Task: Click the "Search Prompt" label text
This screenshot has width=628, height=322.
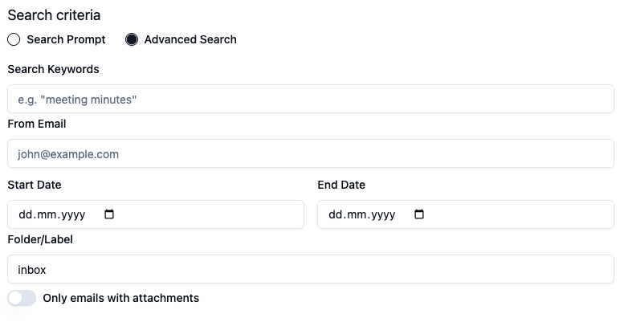Action: click(66, 39)
